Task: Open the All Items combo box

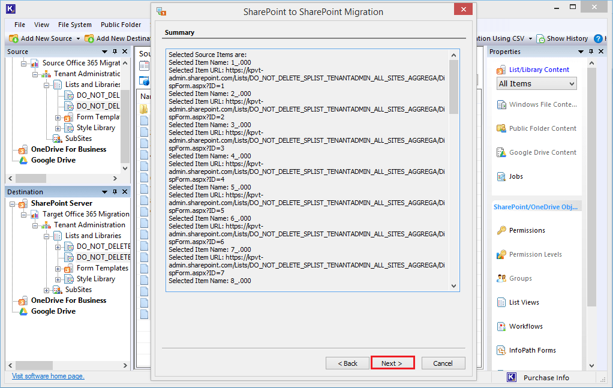Action: pyautogui.click(x=537, y=83)
